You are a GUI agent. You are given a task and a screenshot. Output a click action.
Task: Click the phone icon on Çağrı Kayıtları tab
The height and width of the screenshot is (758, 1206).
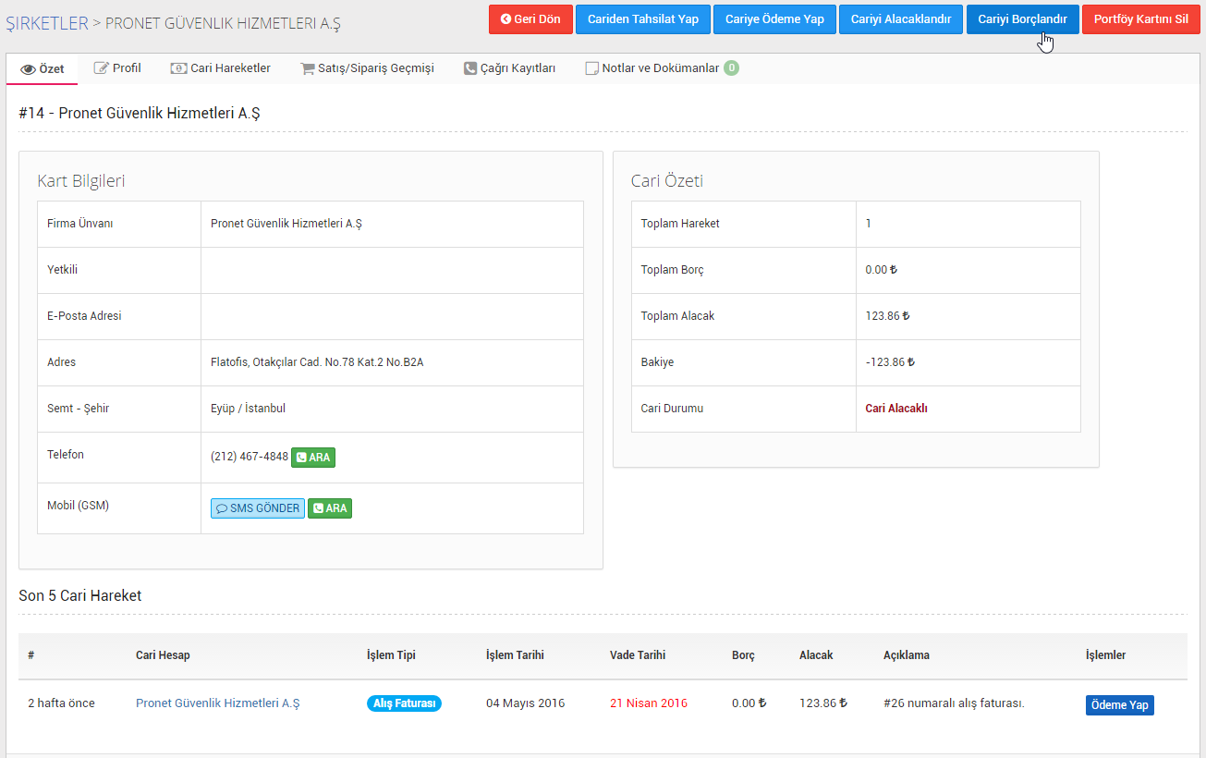(470, 68)
